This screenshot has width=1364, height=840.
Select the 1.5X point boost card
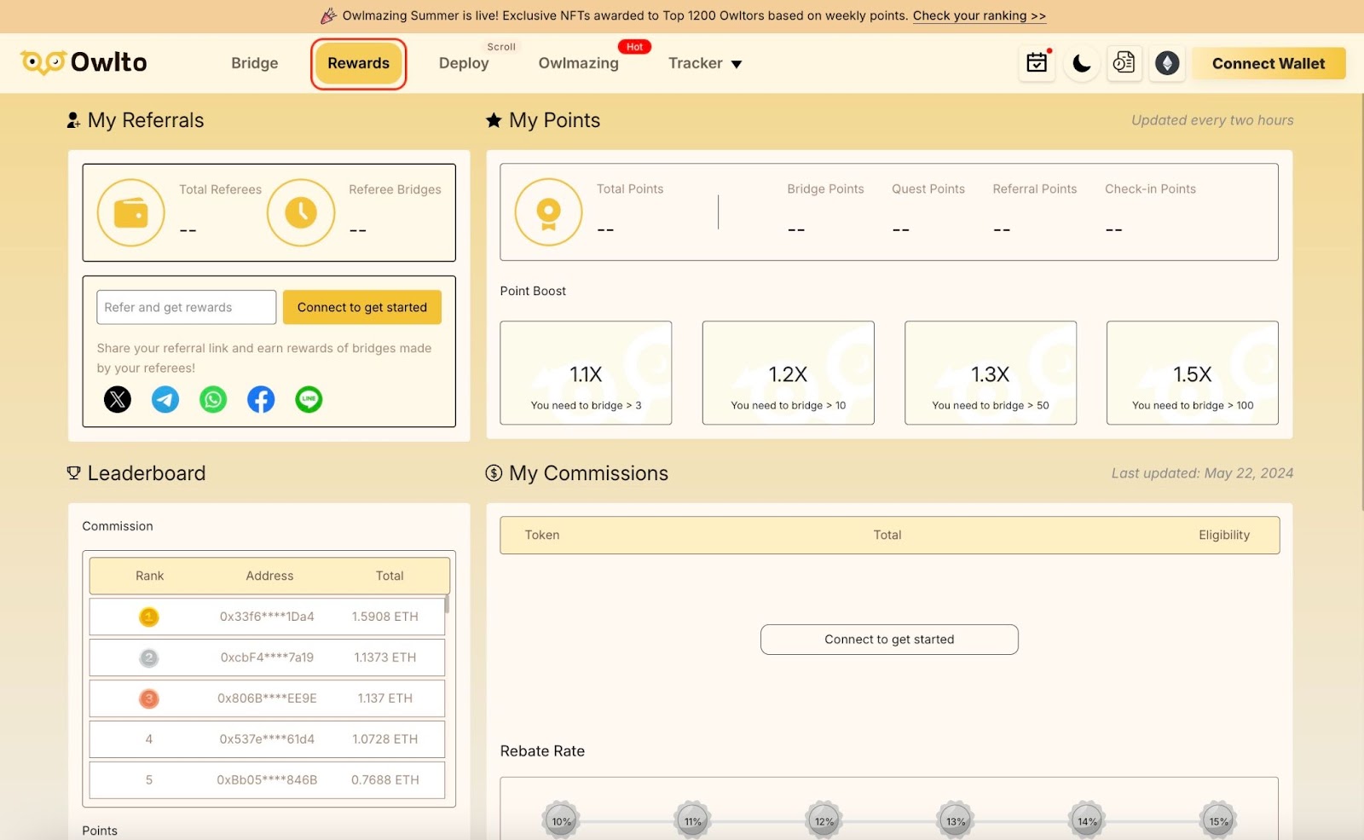[1193, 373]
